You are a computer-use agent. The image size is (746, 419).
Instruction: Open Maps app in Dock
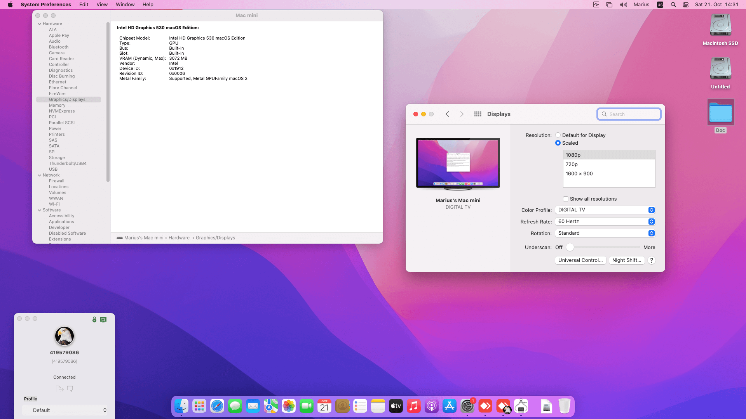coord(271,406)
